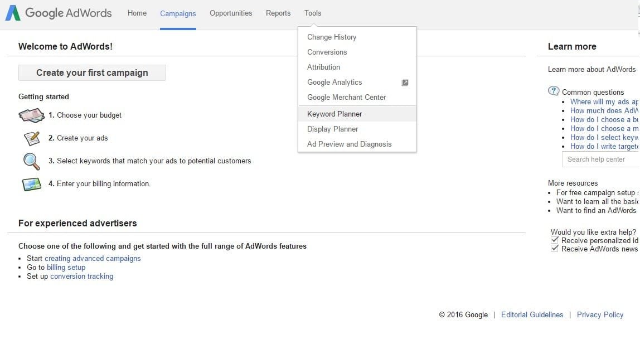This screenshot has width=640, height=339.
Task: Open the 'How do I choose a bu…' link
Action: click(x=604, y=120)
